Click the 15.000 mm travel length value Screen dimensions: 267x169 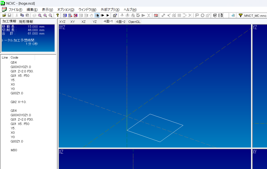[x=36, y=27]
